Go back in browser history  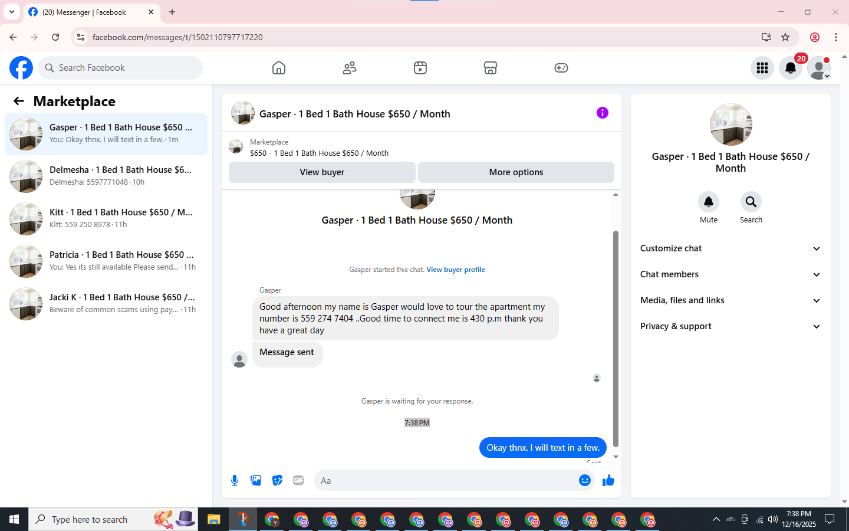click(x=13, y=37)
